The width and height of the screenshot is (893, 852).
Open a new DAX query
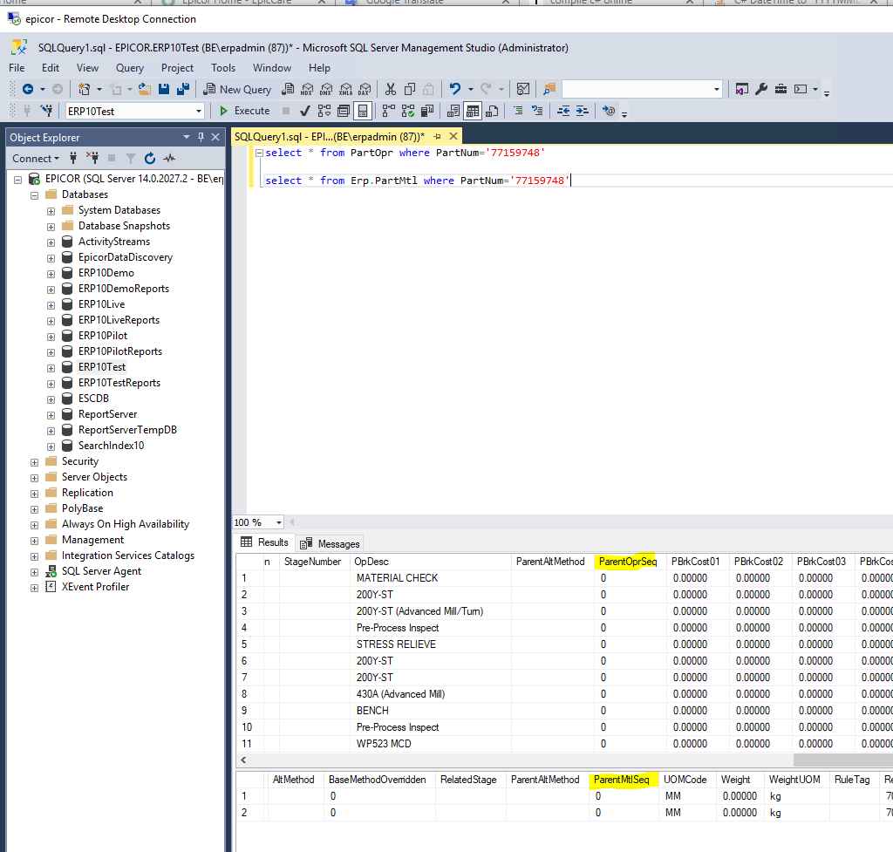click(365, 89)
